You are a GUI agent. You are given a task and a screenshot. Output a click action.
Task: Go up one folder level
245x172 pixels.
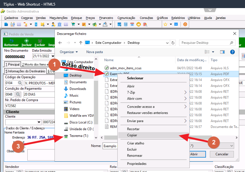(x=81, y=43)
